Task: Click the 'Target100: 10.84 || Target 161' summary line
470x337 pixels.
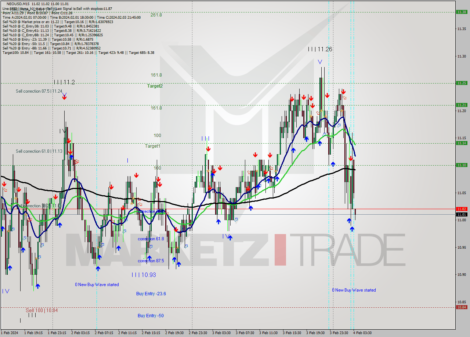Action: (78, 52)
